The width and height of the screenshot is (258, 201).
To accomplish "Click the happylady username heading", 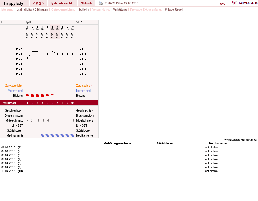I will [x=14, y=3].
